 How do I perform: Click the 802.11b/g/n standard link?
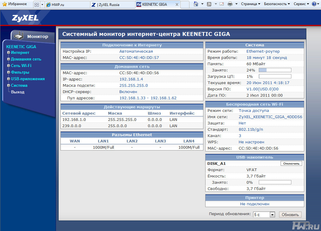coord(251,130)
